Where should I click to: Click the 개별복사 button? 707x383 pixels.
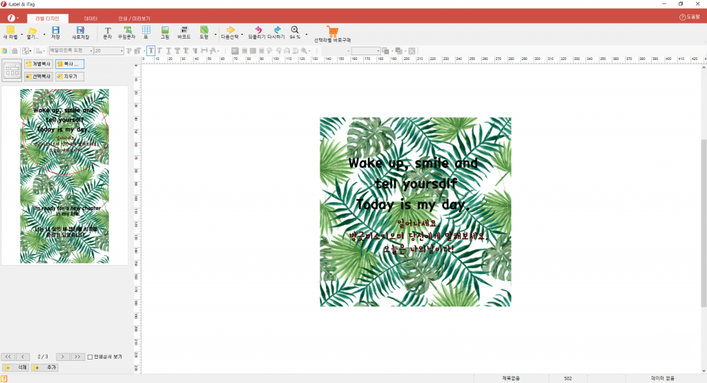(39, 64)
